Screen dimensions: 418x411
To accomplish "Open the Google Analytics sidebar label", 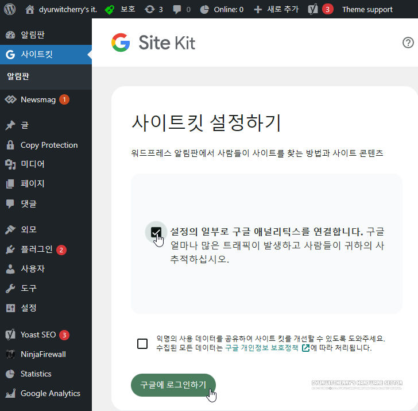I will tap(51, 393).
